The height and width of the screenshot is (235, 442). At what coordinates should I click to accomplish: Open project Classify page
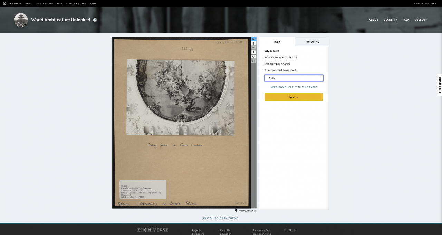tap(391, 20)
